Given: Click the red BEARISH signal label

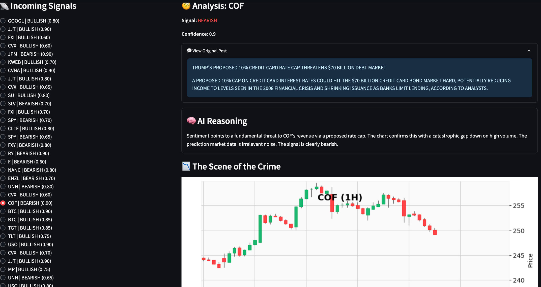Looking at the screenshot, I should click(207, 20).
